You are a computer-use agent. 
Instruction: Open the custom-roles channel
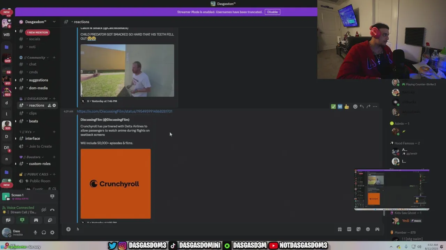tap(40, 164)
